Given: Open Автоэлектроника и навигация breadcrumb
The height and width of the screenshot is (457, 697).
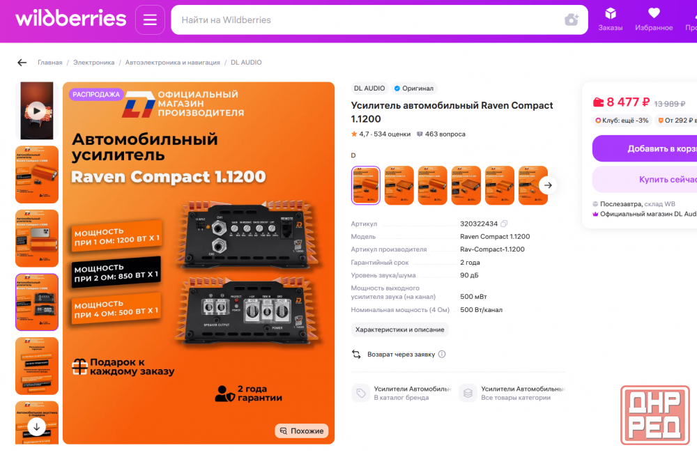Looking at the screenshot, I should pyautogui.click(x=172, y=63).
